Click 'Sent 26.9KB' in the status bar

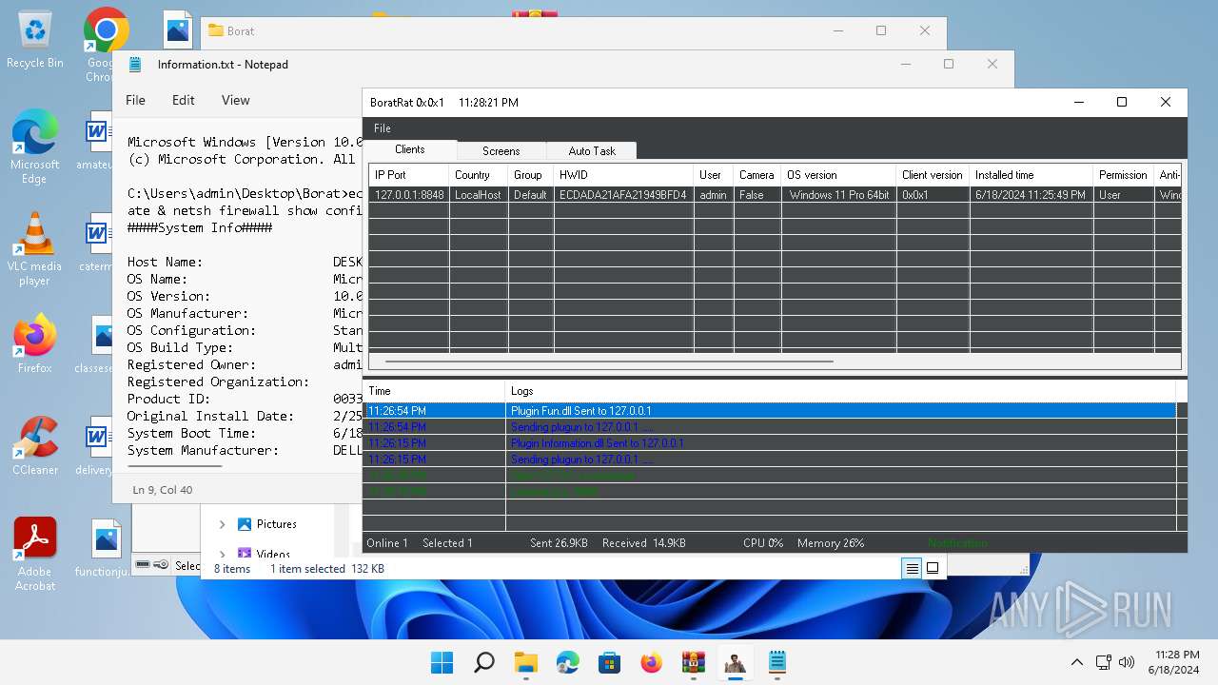tap(559, 543)
